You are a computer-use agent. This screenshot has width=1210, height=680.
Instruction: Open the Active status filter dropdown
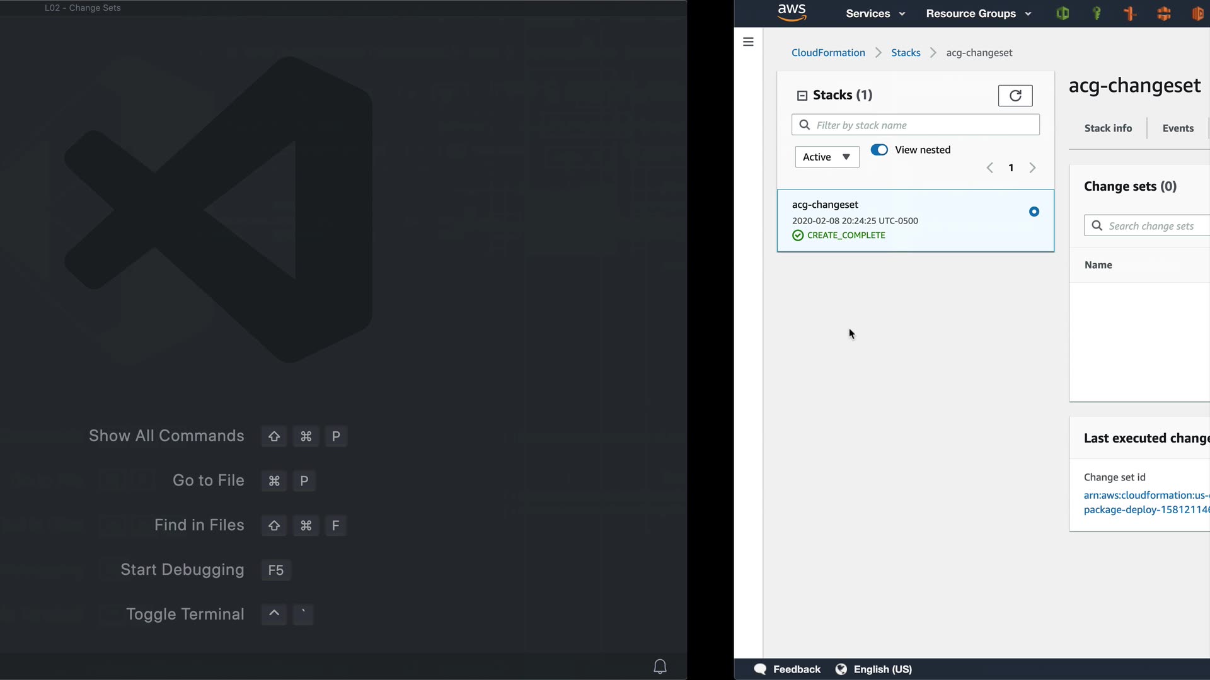coord(827,157)
